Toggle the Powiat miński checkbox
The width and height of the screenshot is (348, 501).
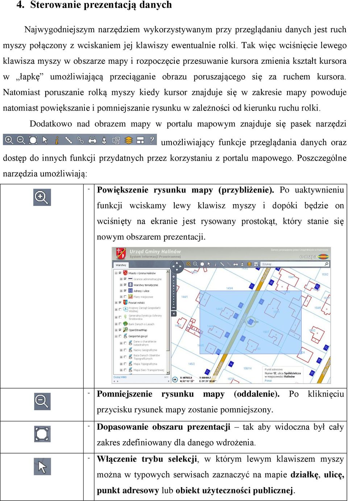click(x=120, y=302)
